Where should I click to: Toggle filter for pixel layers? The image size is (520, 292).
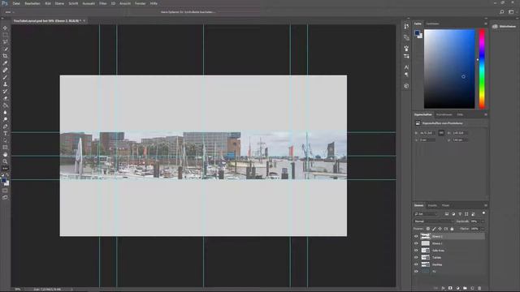pos(447,214)
